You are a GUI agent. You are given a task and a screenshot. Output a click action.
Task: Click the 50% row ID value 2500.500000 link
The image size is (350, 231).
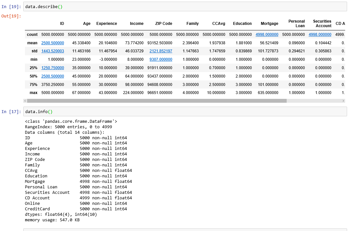pos(52,76)
